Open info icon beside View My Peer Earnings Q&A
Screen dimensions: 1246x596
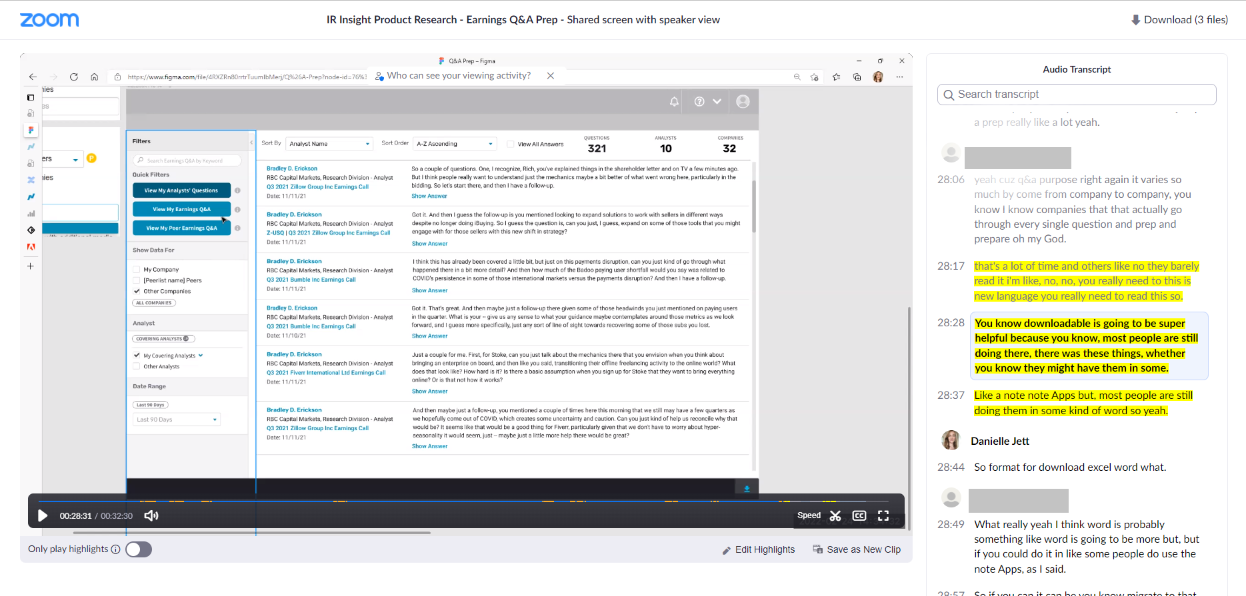[x=237, y=228]
